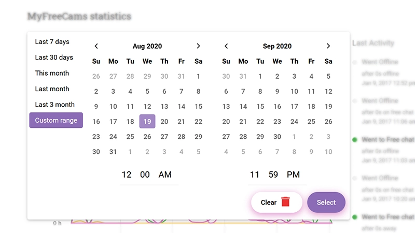415x233 pixels.
Task: Go to next month from Sep 2020
Action: tap(328, 46)
